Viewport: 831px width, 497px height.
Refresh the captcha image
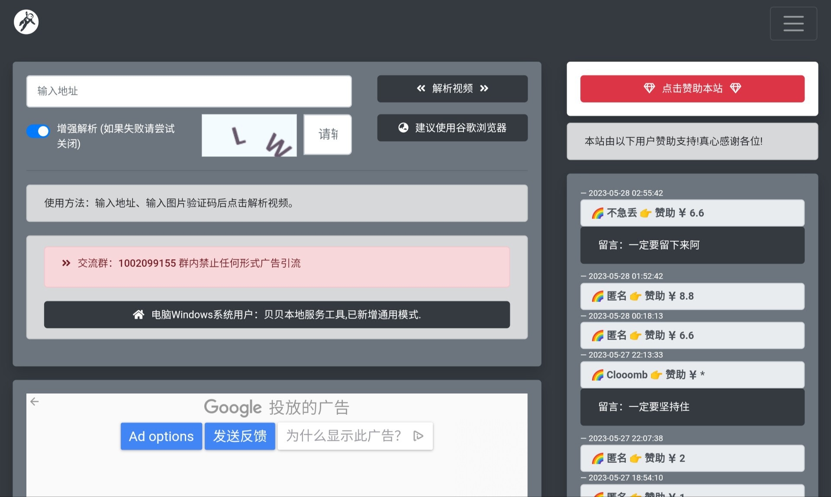tap(249, 135)
